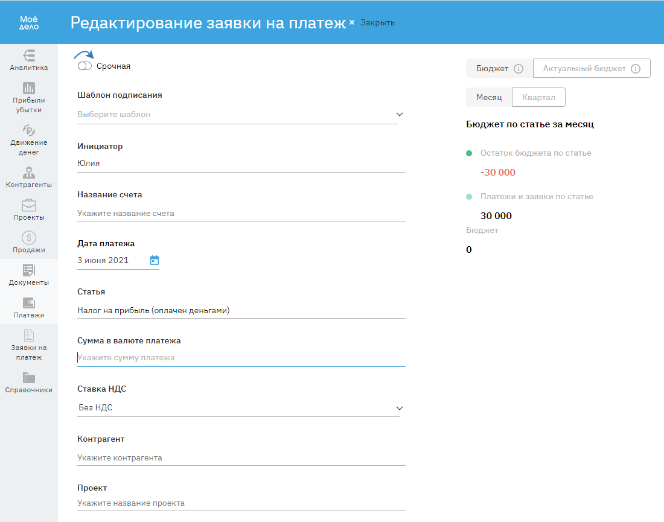Click calendar icon next to payment date
Screen dimensions: 664x522
[155, 261]
